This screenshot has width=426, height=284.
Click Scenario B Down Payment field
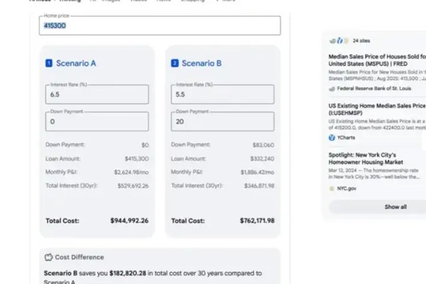tap(223, 121)
